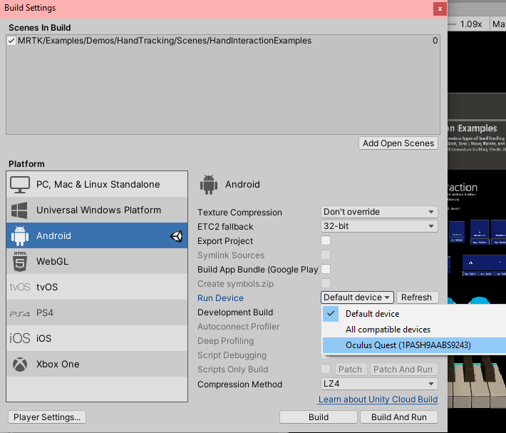
Task: Select PC, Mac & Linux Standalone monitor icon
Action: [19, 185]
